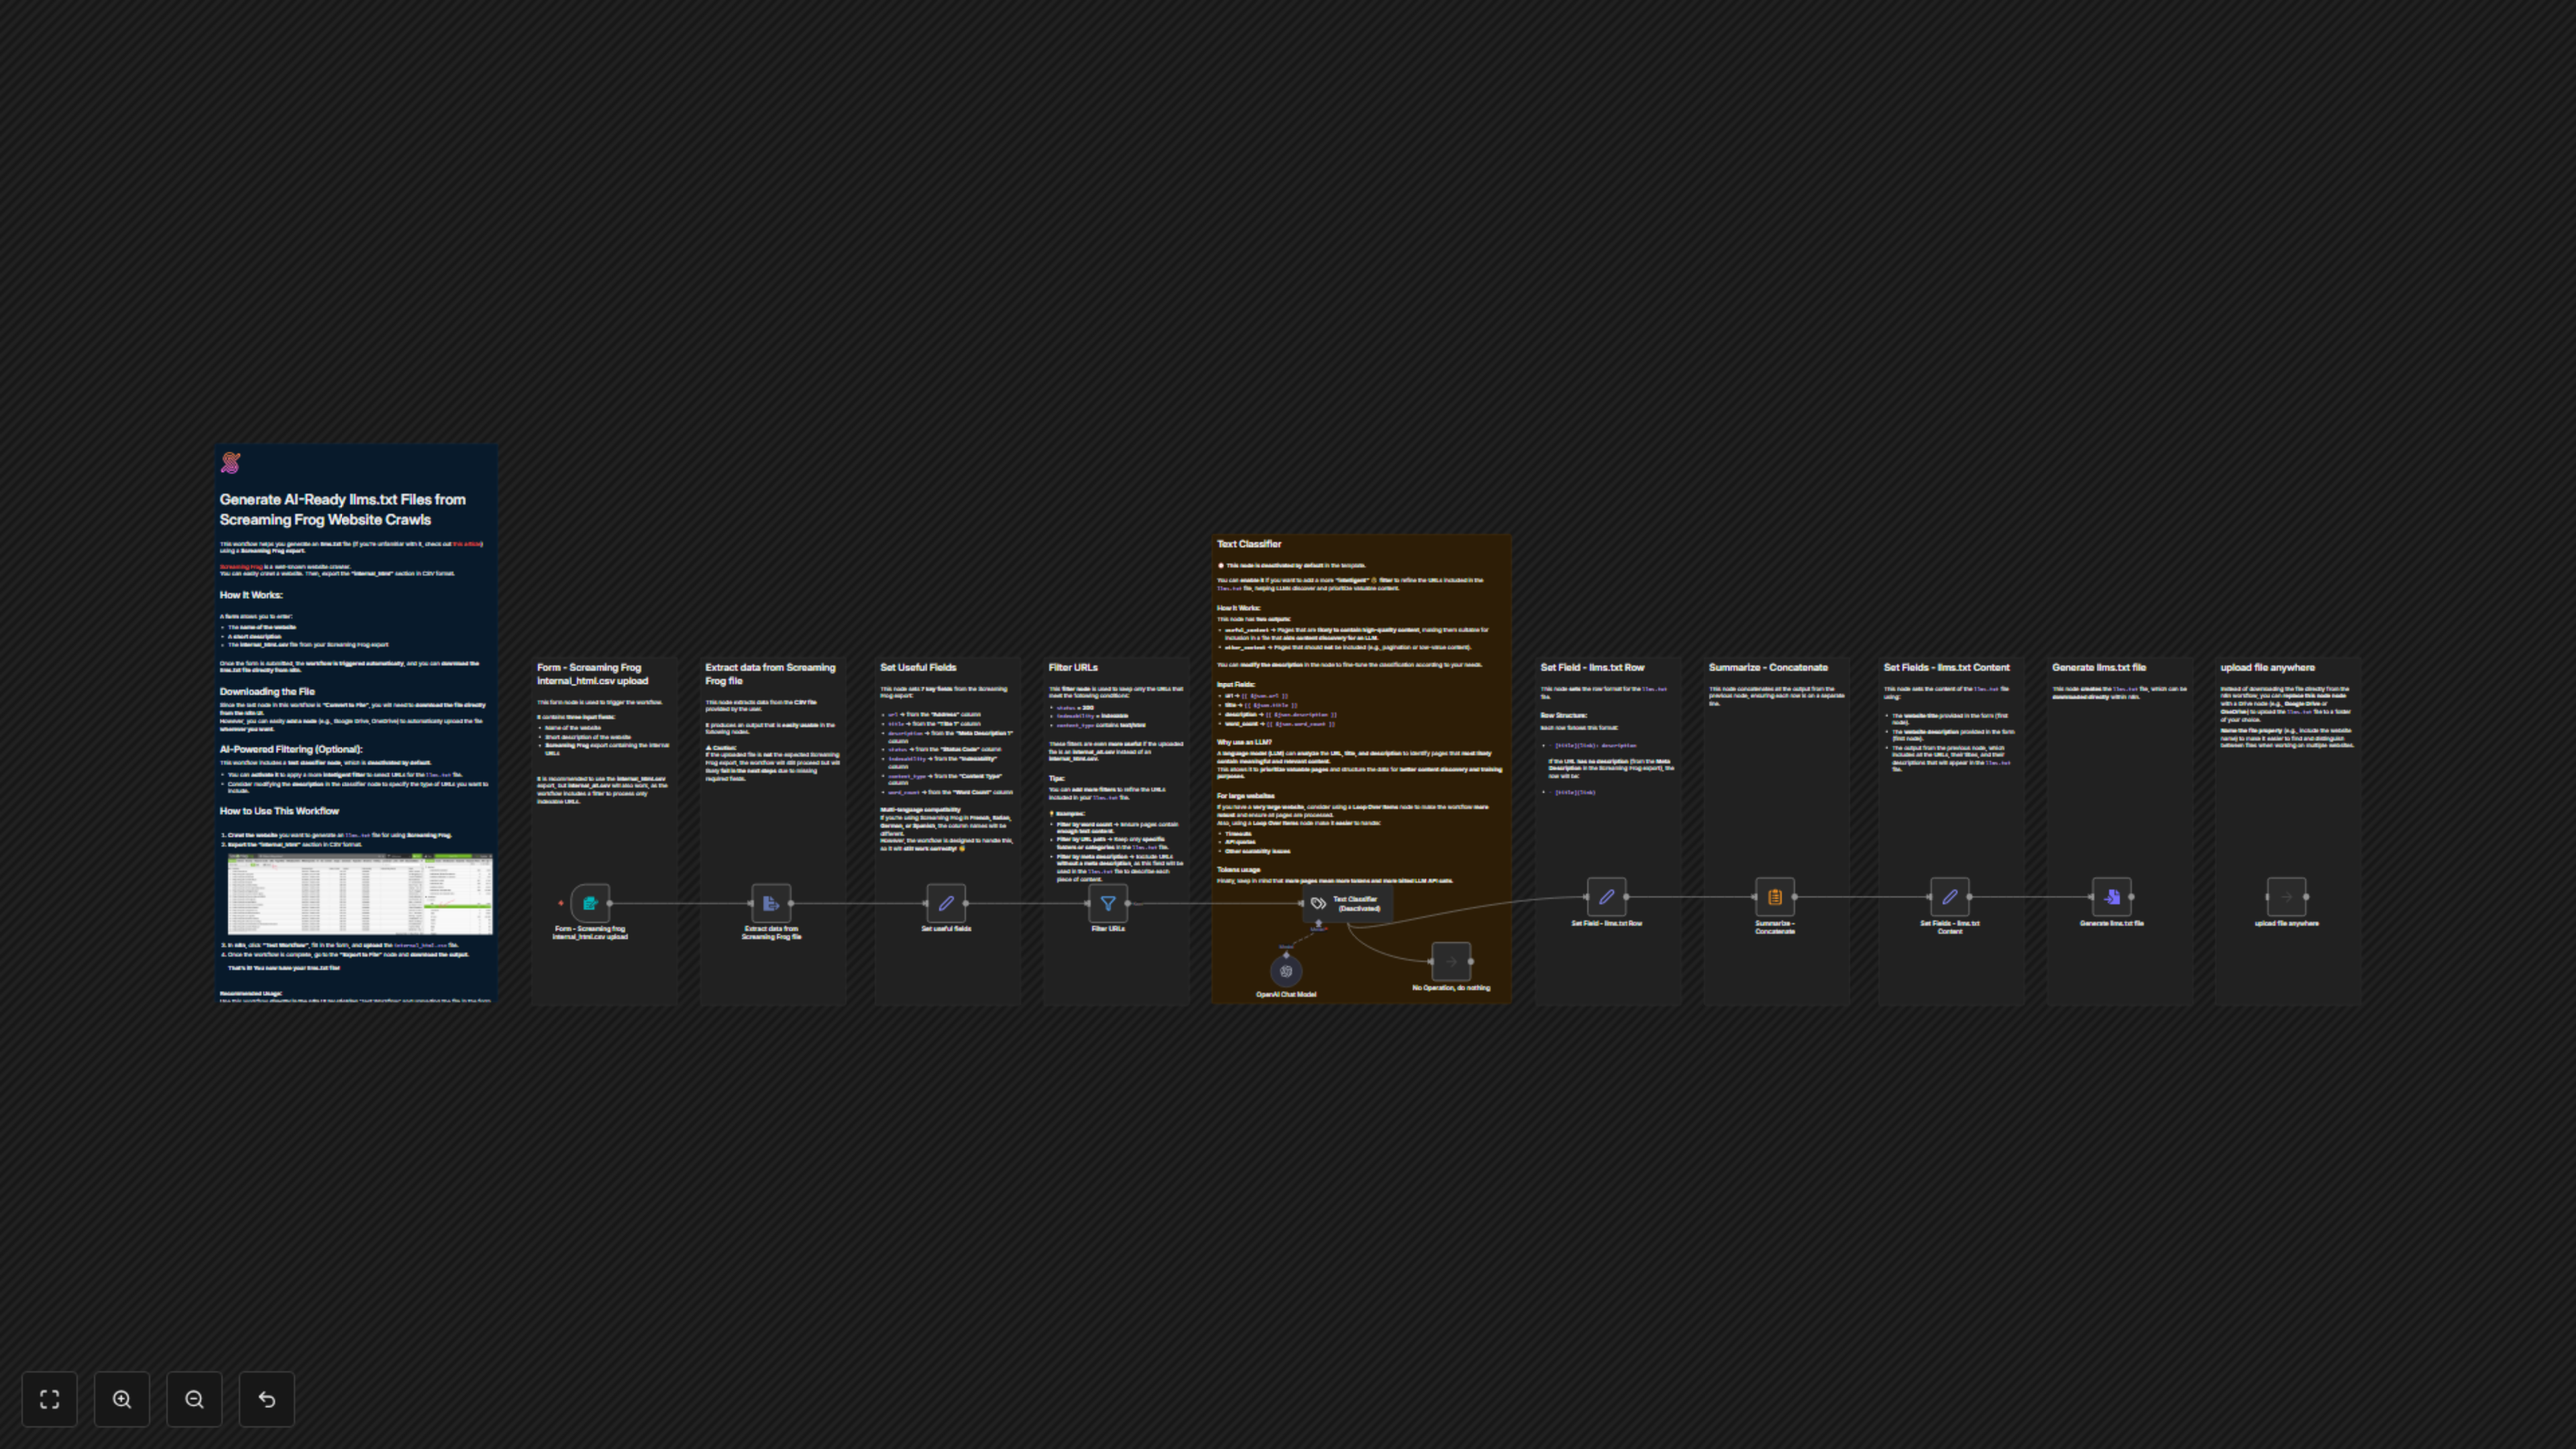Click the Filter URLs funnel node
Viewport: 2576px width, 1449px height.
(x=1108, y=903)
